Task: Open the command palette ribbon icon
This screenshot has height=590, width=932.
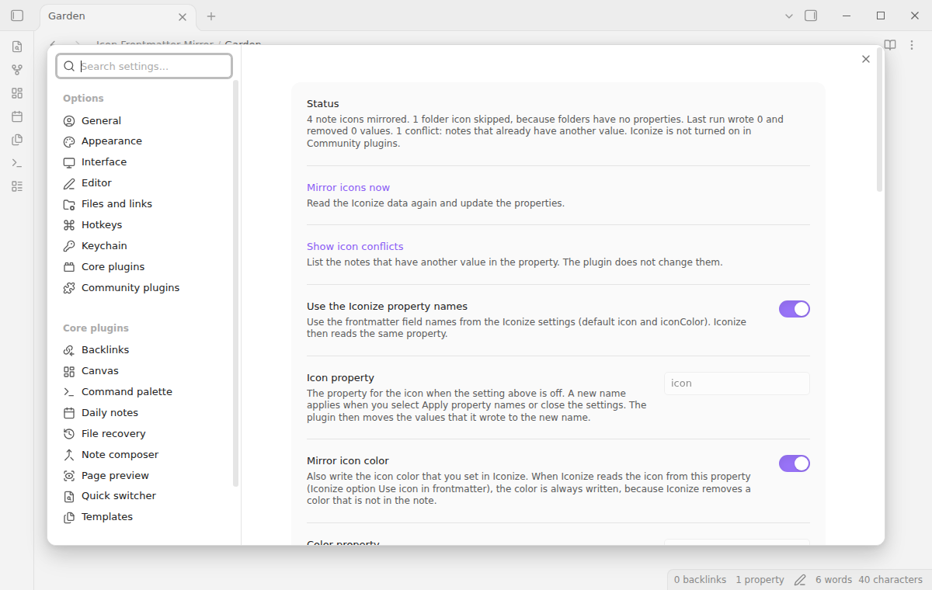Action: click(17, 163)
